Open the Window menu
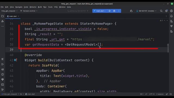 [x=62, y=7]
